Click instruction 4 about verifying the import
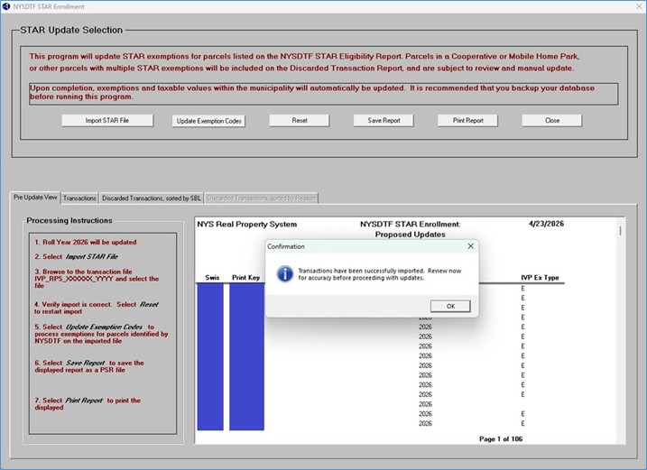This screenshot has height=470, width=647. [x=97, y=308]
